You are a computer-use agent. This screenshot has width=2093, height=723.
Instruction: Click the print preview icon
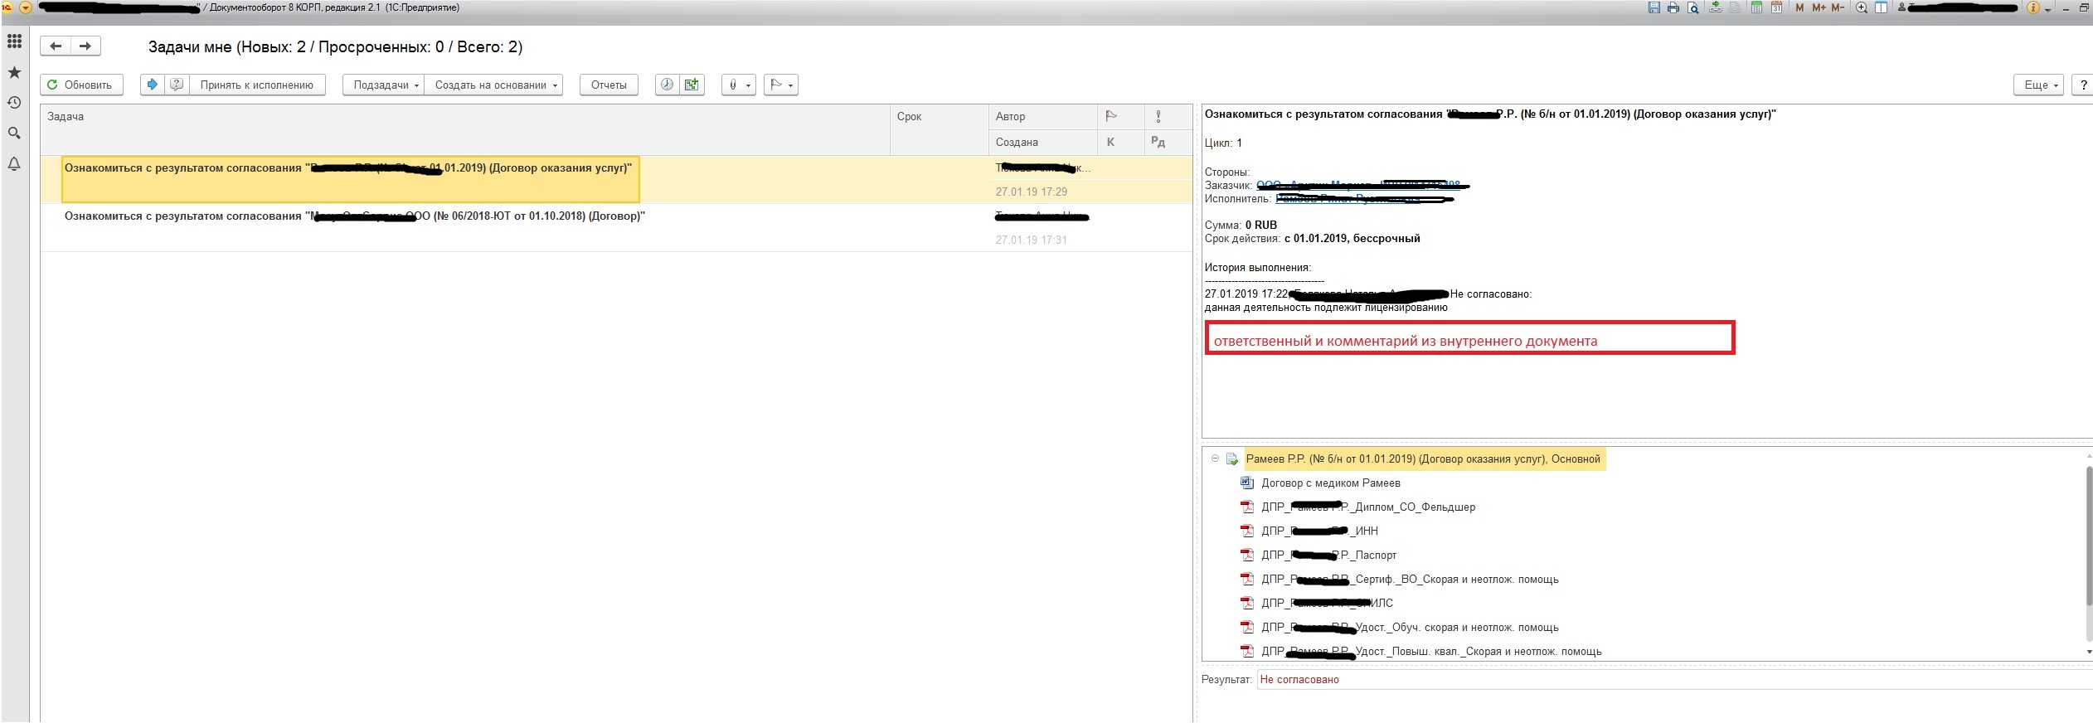tap(1692, 7)
